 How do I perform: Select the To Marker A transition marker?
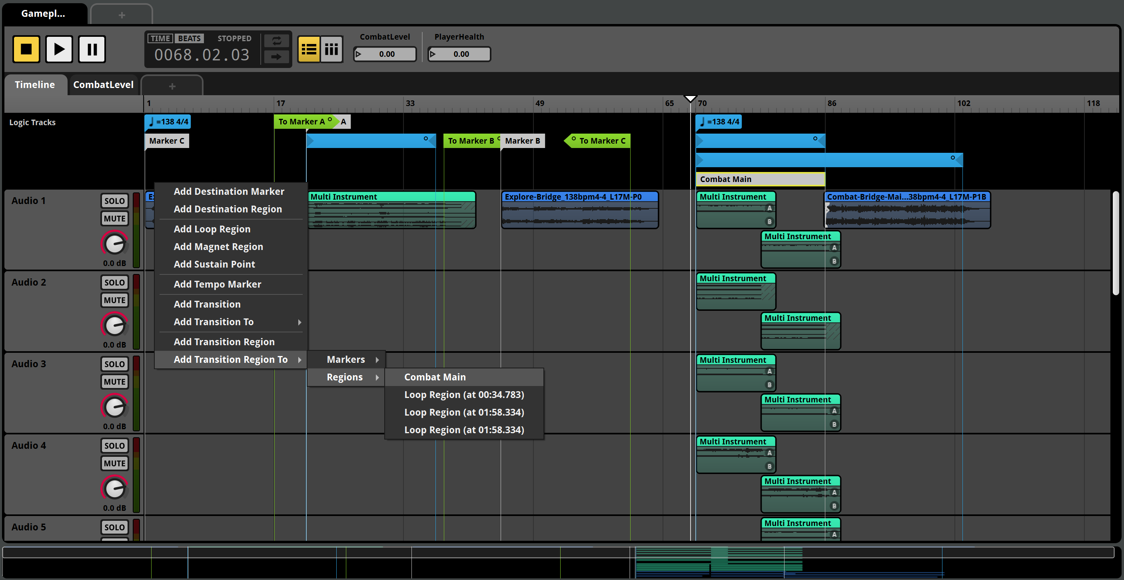[306, 122]
